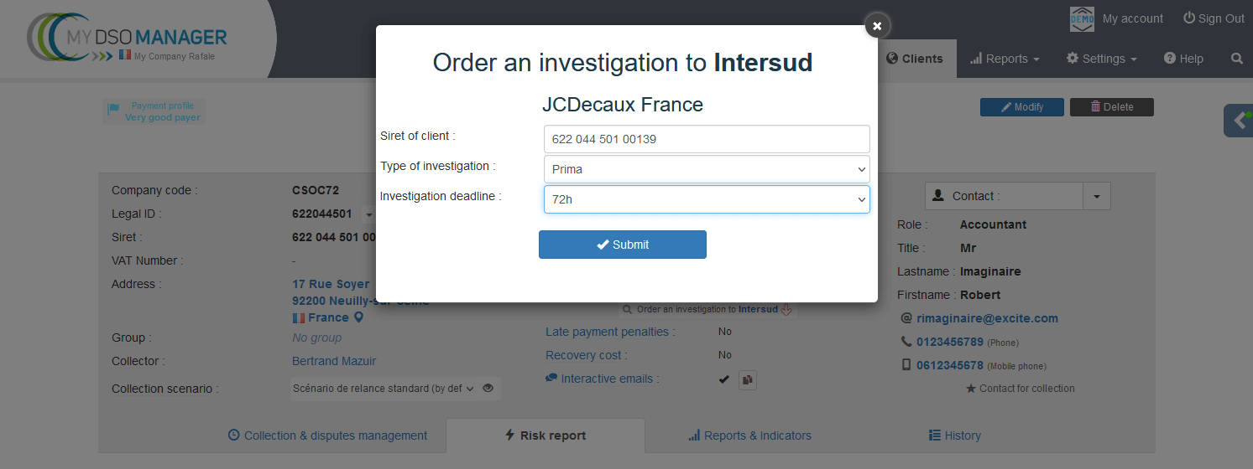Image resolution: width=1253 pixels, height=469 pixels.
Task: Open the History tab
Action: 954,435
